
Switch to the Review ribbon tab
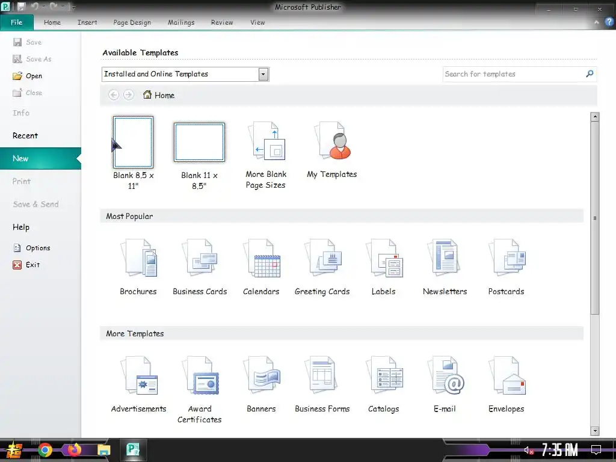222,22
